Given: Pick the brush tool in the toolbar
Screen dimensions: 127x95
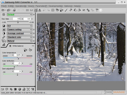Looking at the screenshot, I should point(66,10).
